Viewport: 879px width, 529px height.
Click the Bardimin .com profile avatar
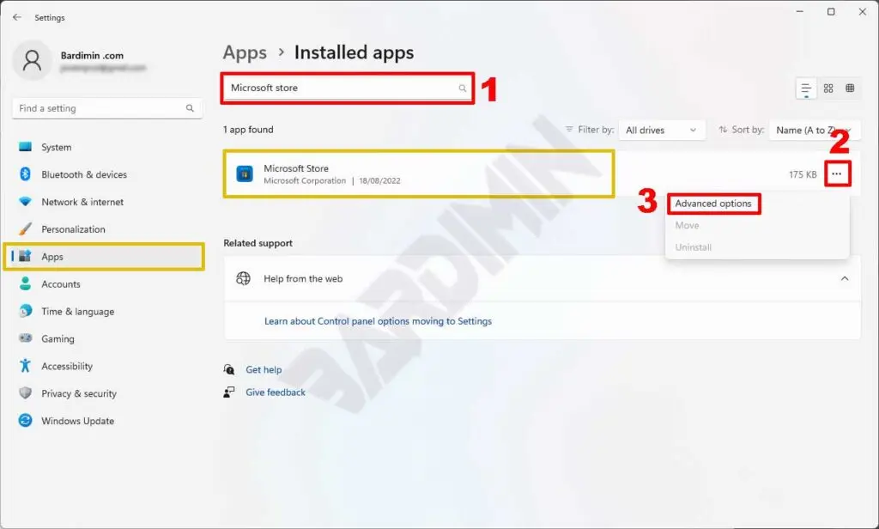pyautogui.click(x=32, y=60)
